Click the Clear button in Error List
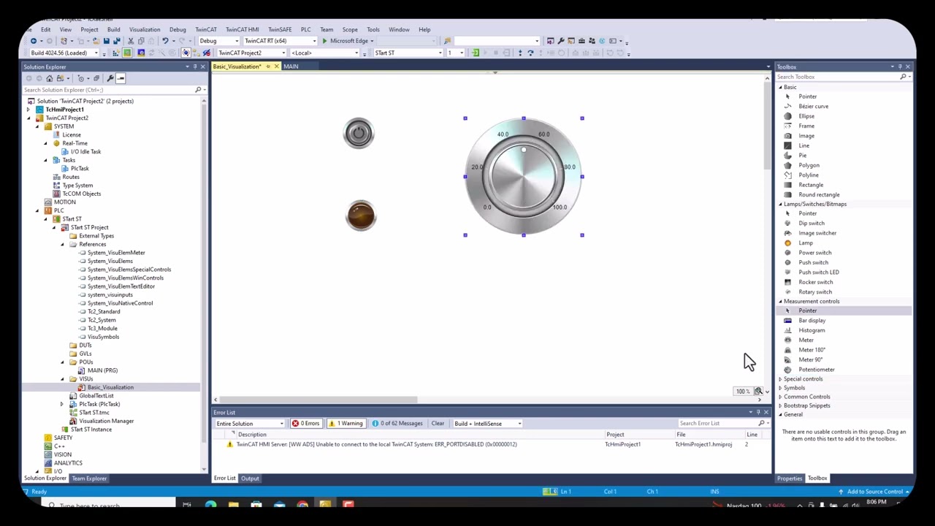This screenshot has height=526, width=935. tap(438, 424)
